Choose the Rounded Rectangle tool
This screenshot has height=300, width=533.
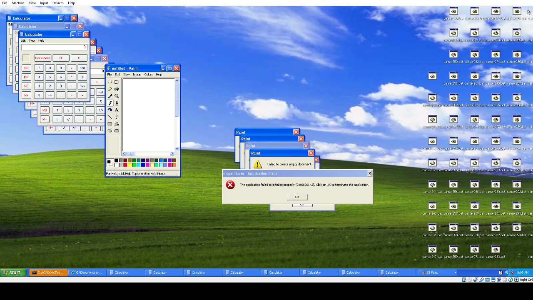tap(117, 131)
